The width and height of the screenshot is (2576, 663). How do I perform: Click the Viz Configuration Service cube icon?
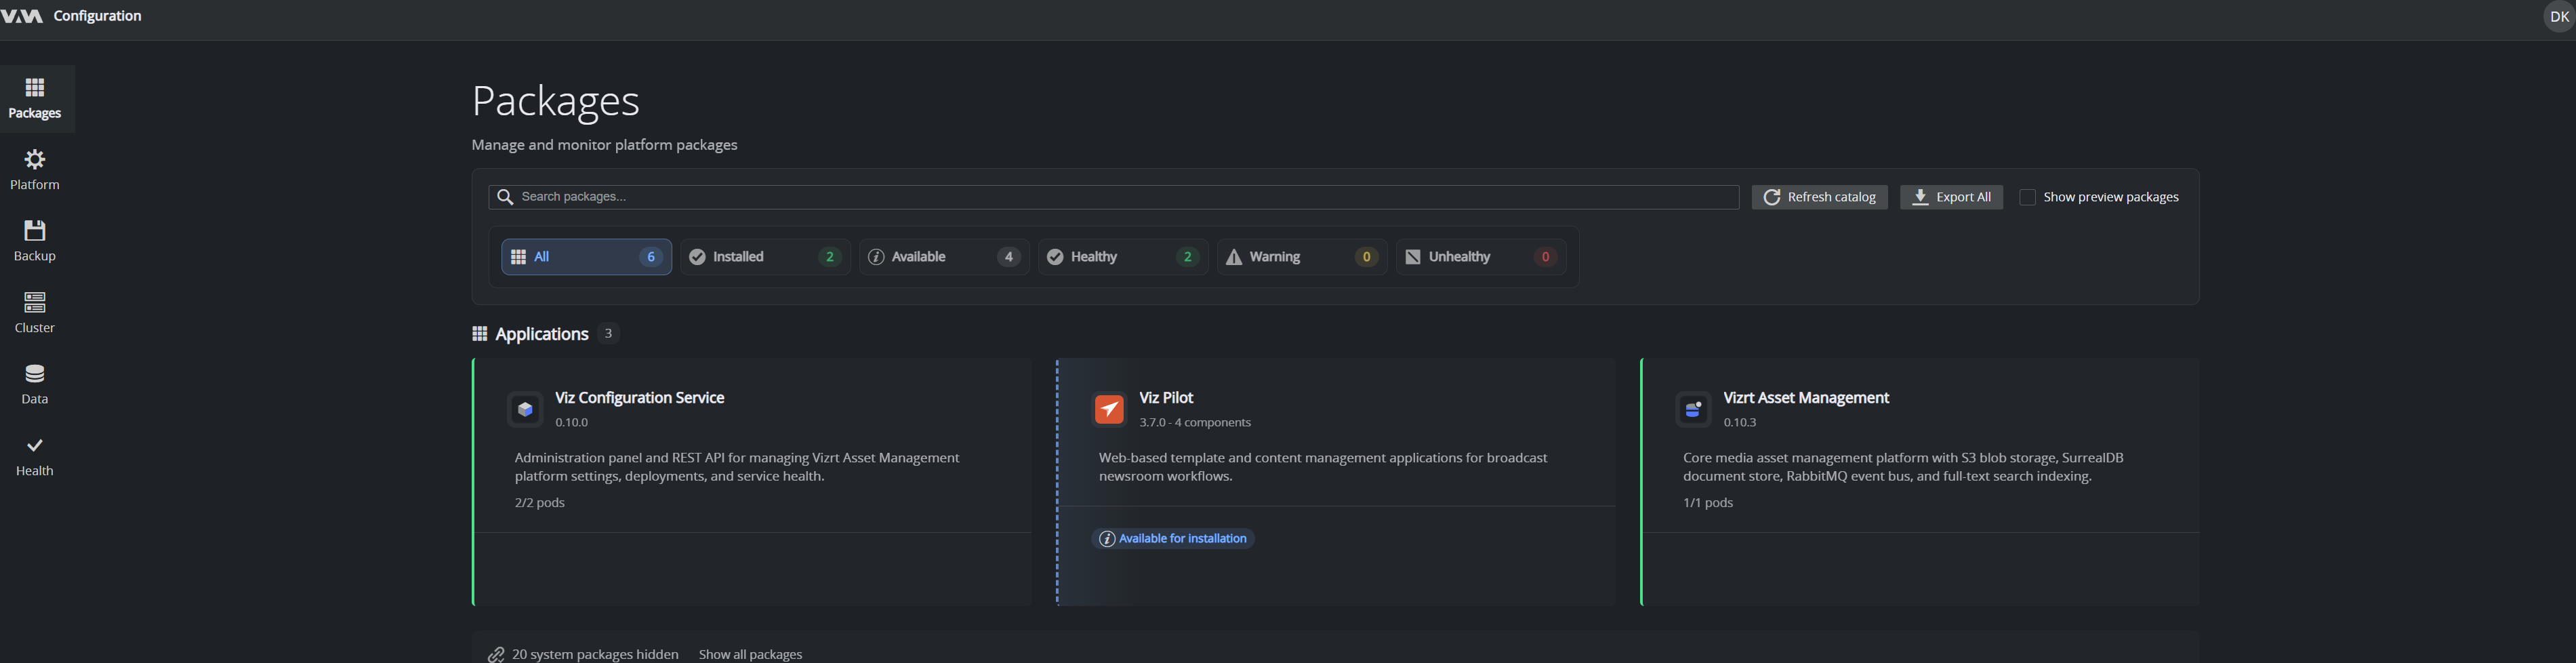click(x=525, y=409)
